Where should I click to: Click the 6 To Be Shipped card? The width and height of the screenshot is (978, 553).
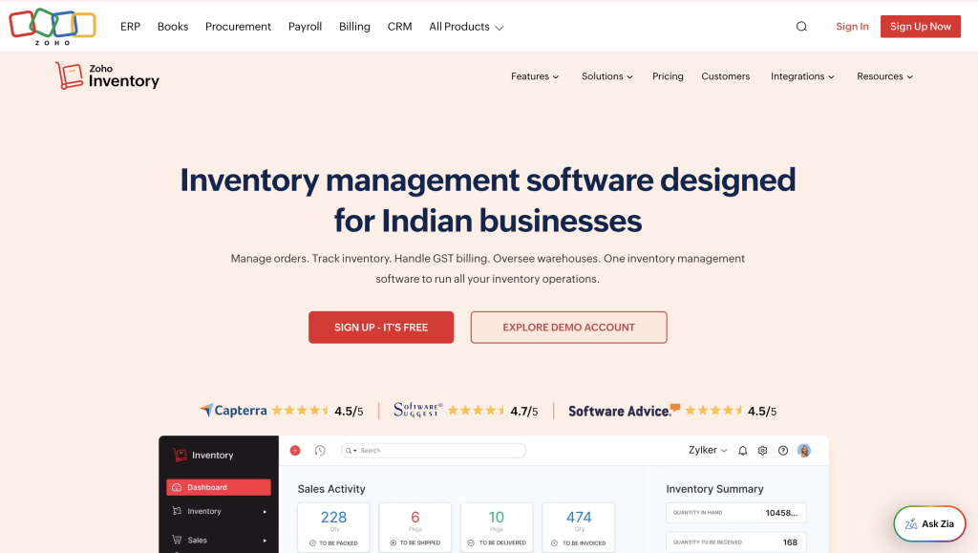click(415, 527)
